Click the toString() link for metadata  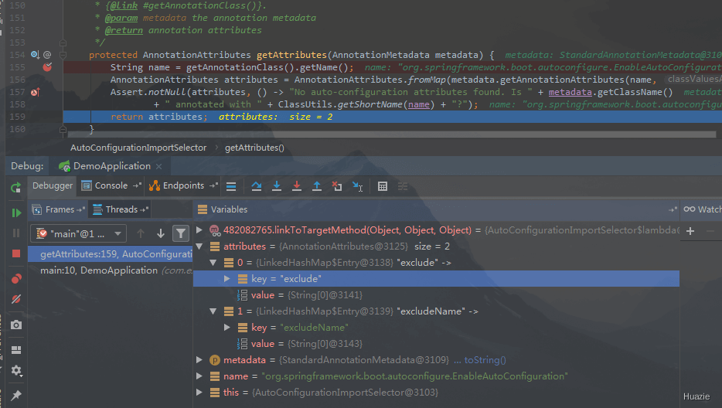485,360
